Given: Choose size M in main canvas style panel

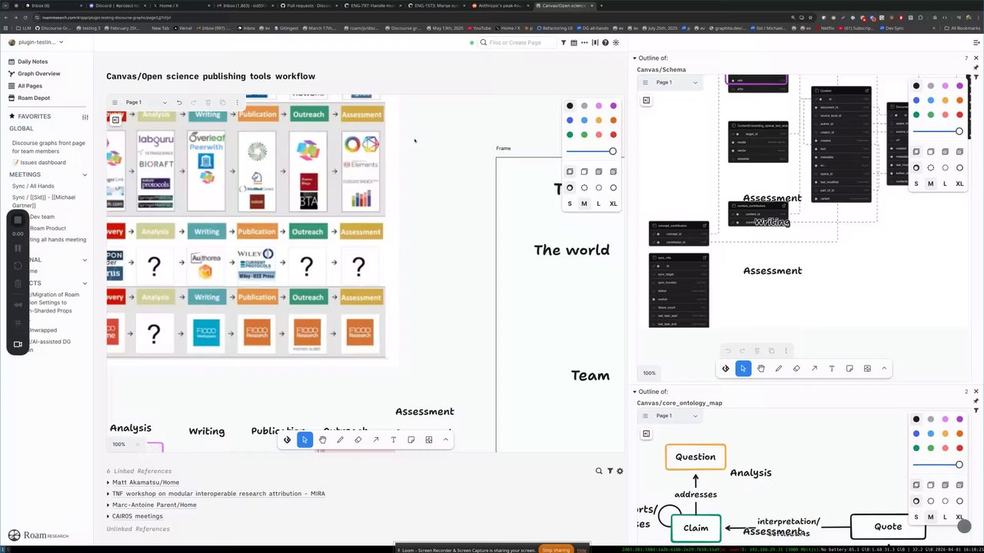Looking at the screenshot, I should (584, 204).
